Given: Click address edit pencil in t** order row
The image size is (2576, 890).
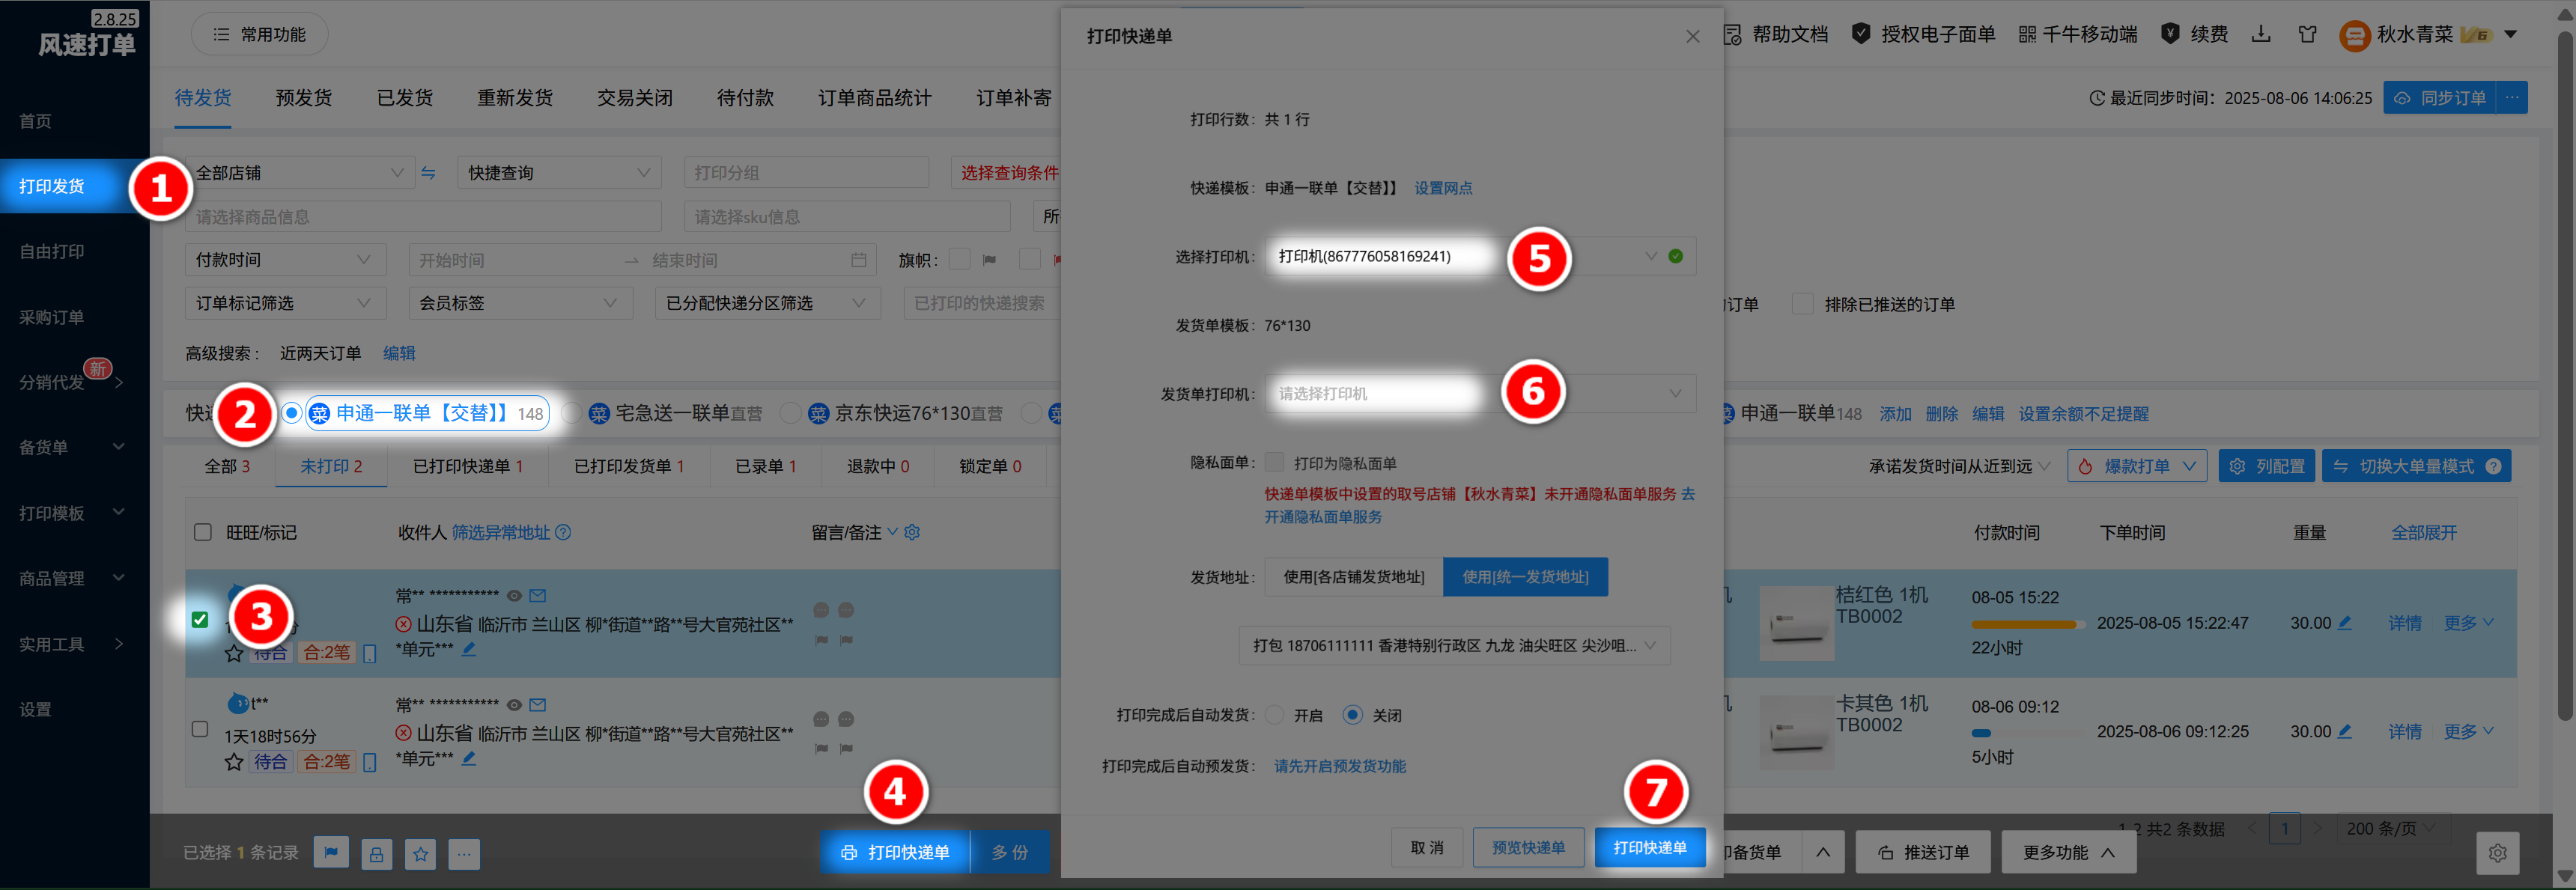Looking at the screenshot, I should point(468,758).
